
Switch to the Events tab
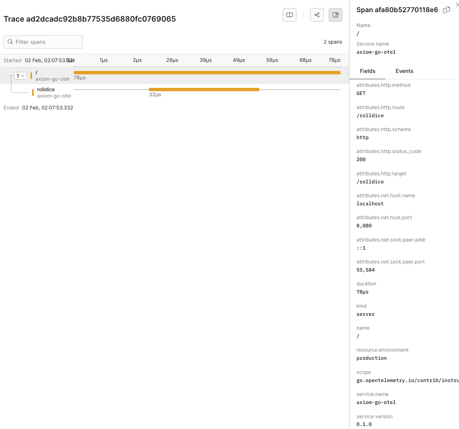[404, 71]
